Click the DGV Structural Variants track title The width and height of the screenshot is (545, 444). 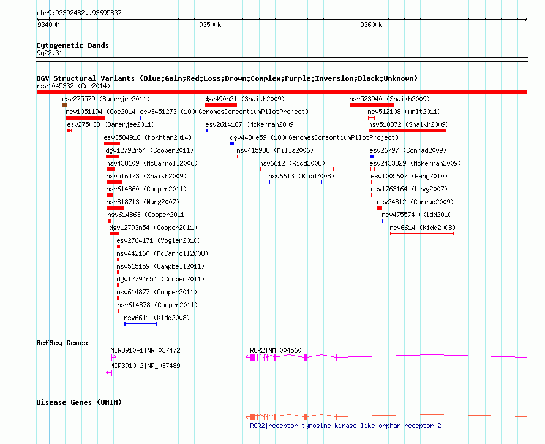click(x=227, y=78)
